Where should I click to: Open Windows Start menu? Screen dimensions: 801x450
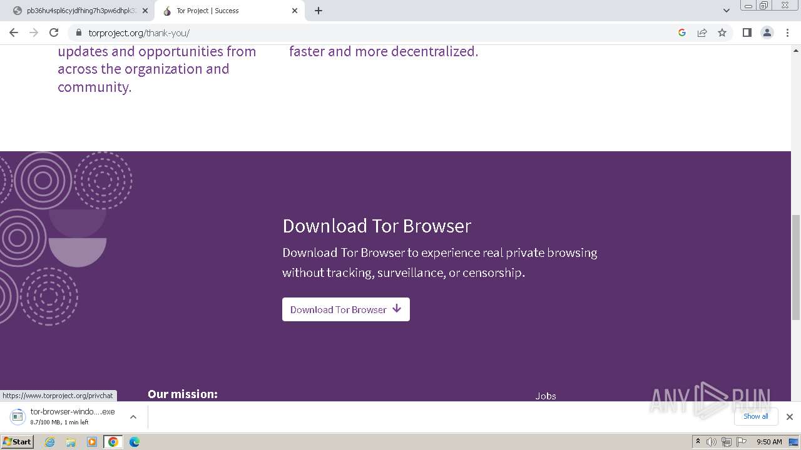(x=18, y=442)
